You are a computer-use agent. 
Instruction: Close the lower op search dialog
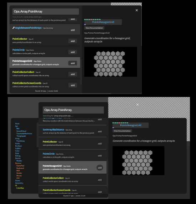[x=137, y=105]
